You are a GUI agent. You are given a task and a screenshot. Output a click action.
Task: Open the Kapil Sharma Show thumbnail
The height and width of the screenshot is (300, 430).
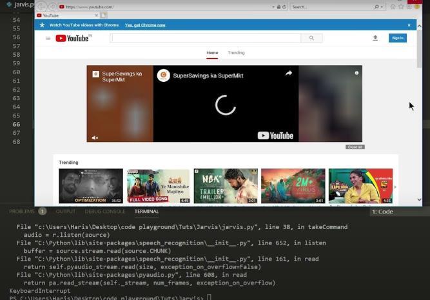click(x=360, y=186)
